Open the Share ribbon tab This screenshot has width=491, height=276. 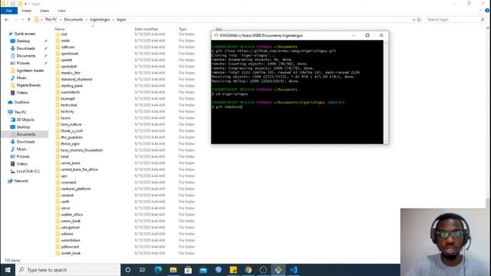tap(44, 11)
